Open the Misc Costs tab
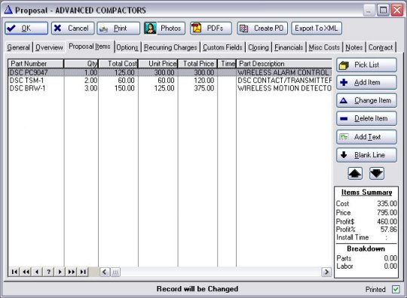The width and height of the screenshot is (407, 298). point(324,47)
